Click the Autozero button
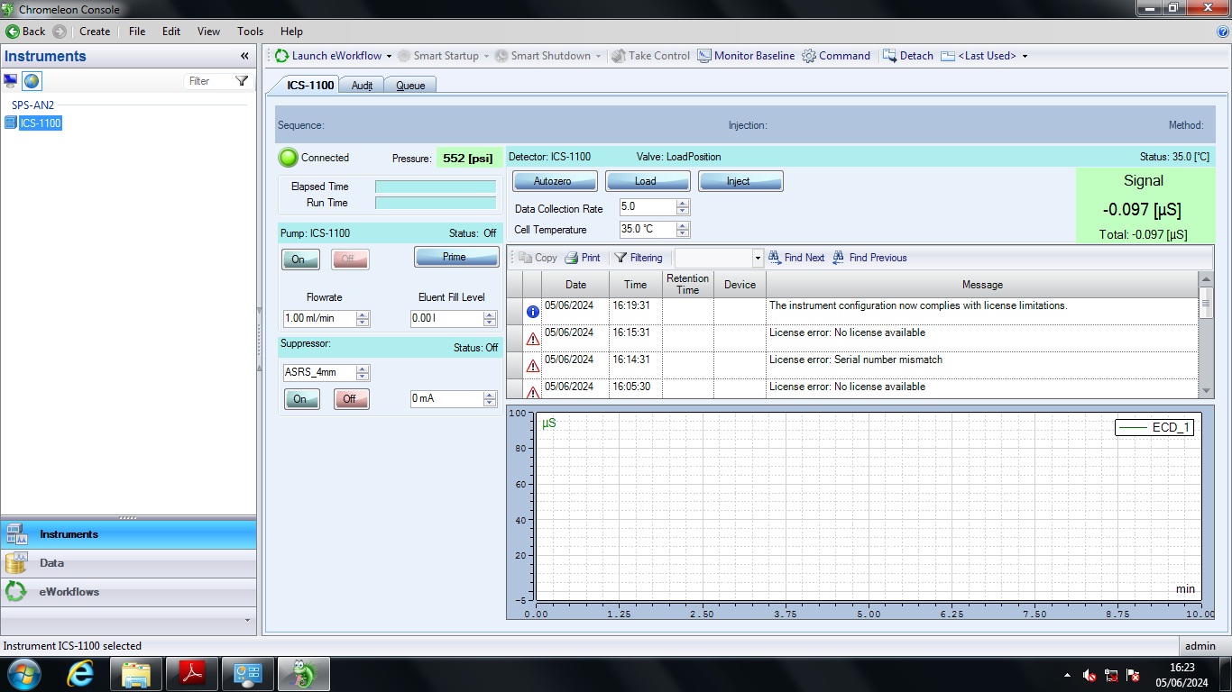Screen dimensions: 1232x692 click(x=555, y=181)
